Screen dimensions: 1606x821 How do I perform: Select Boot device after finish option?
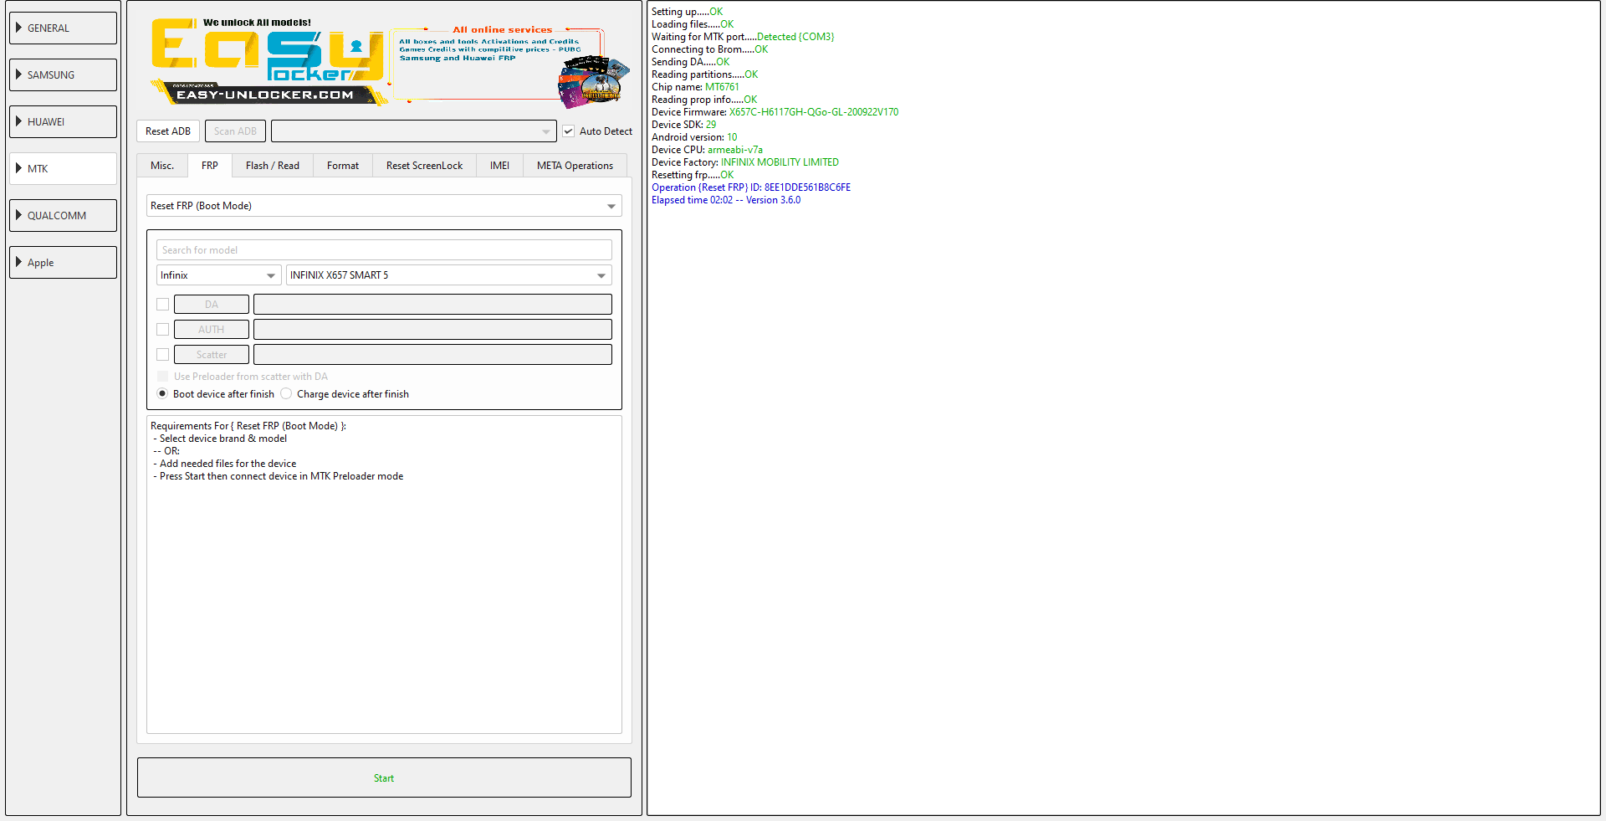pos(162,393)
